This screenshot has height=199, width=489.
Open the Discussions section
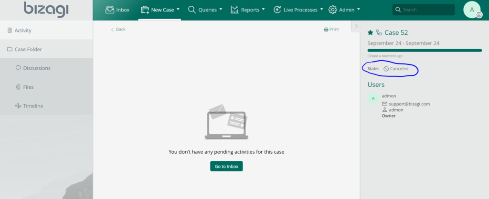coord(46,68)
